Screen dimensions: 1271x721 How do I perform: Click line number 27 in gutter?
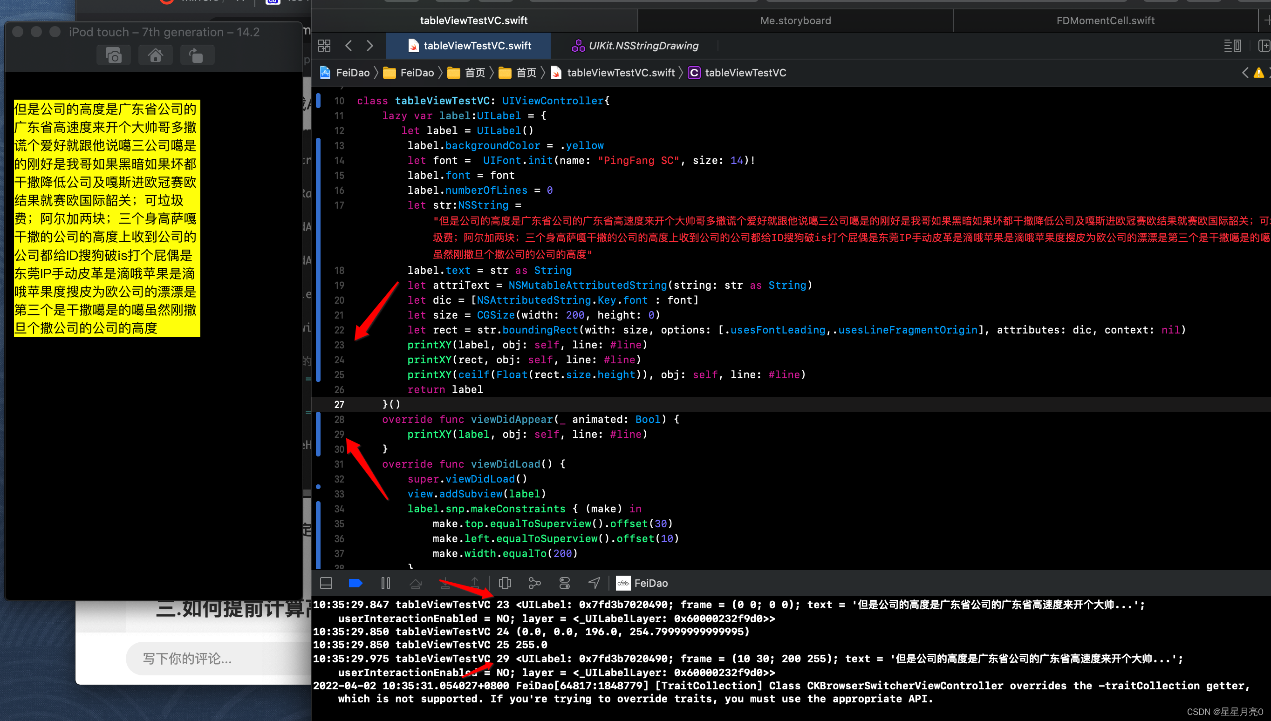click(339, 405)
